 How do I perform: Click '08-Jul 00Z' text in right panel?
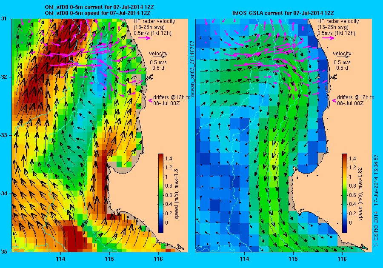351,103
